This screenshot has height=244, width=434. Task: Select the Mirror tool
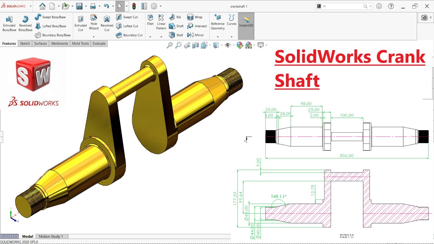point(195,35)
